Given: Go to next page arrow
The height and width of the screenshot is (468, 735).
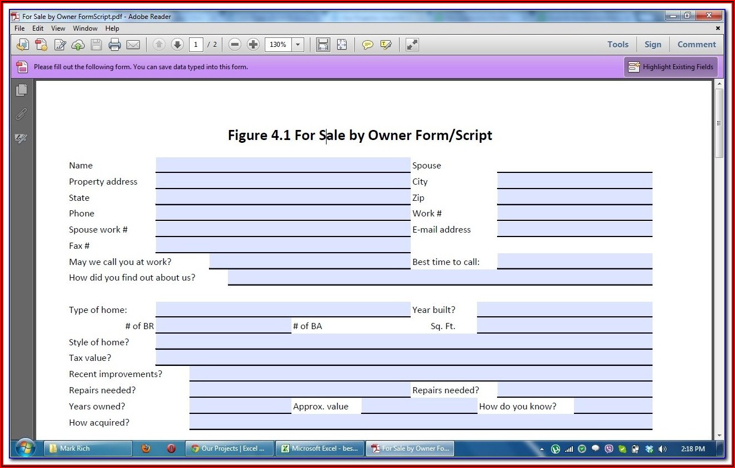Looking at the screenshot, I should pos(177,45).
